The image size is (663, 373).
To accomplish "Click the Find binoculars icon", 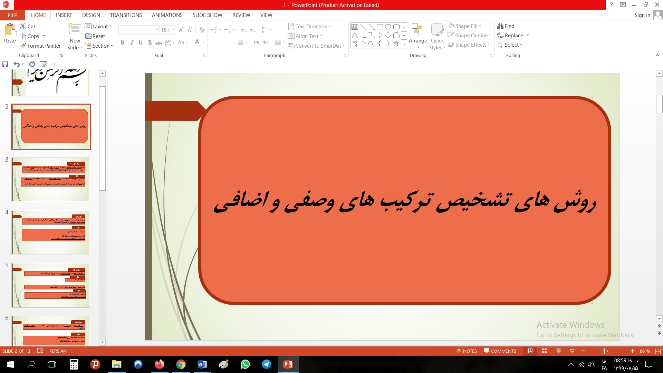I will pos(500,26).
